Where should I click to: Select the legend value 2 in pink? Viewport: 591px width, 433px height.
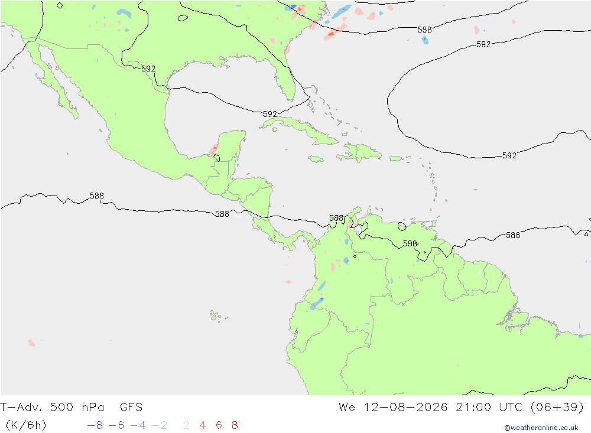click(186, 425)
